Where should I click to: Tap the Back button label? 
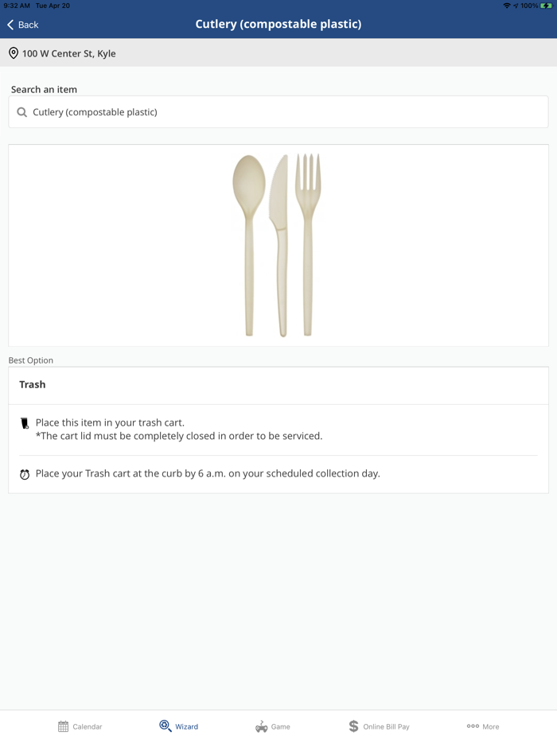click(x=29, y=25)
